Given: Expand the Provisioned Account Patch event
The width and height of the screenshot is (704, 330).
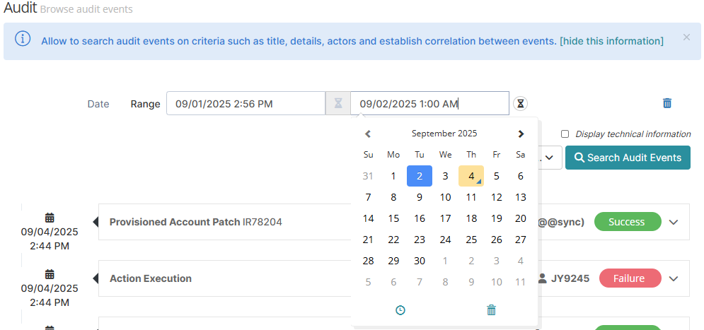Looking at the screenshot, I should coord(673,222).
